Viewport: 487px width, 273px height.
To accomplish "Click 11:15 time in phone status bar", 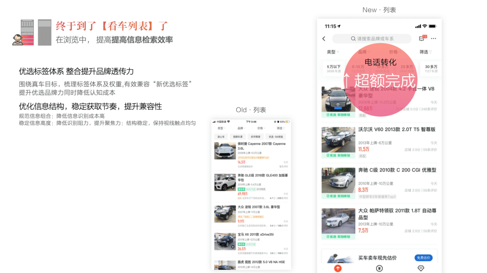I will [331, 27].
